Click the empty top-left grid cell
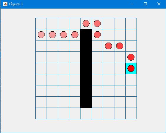 click(x=41, y=24)
